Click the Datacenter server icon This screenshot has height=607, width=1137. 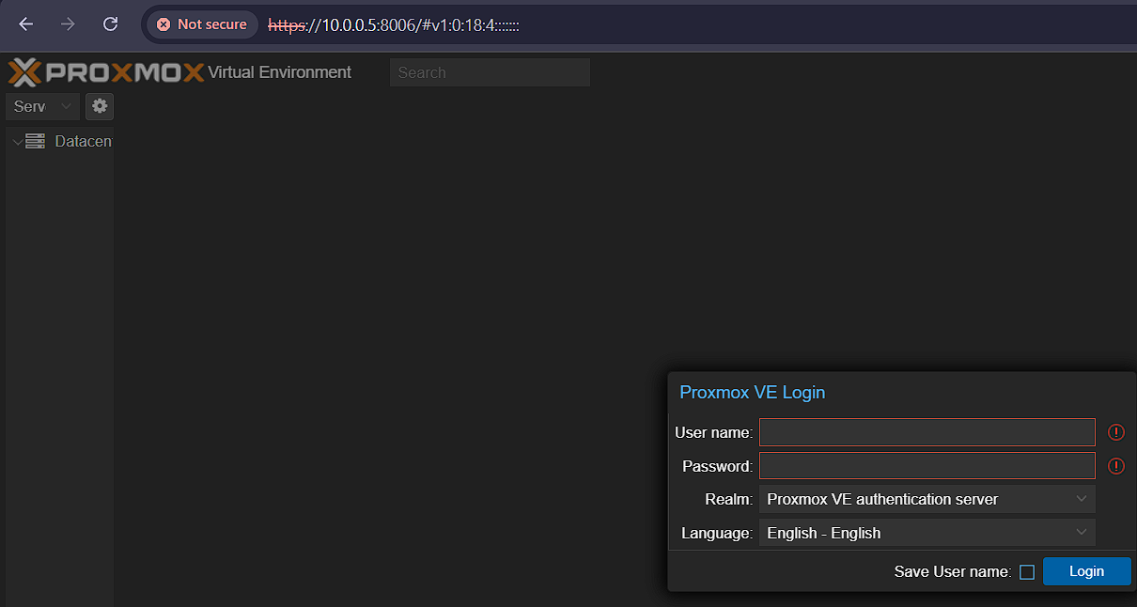(x=36, y=142)
